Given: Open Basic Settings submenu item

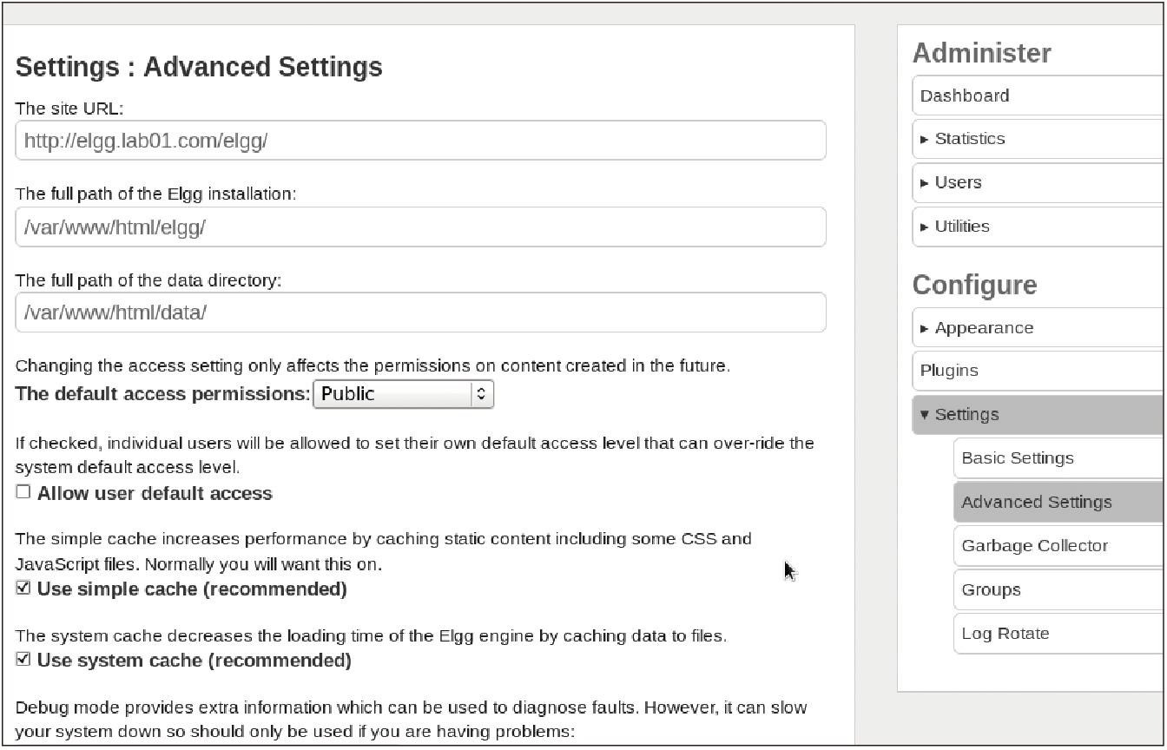Looking at the screenshot, I should pyautogui.click(x=1058, y=458).
